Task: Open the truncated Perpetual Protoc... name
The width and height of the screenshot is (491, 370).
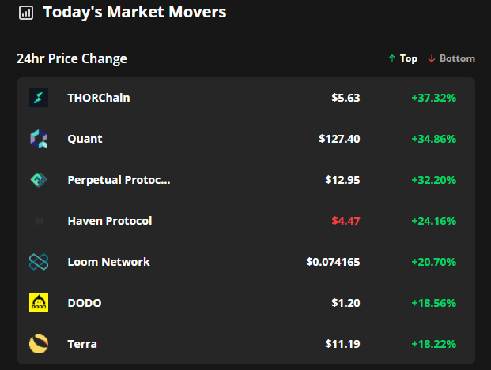Action: point(119,180)
